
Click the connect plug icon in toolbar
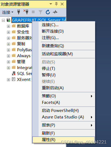(19, 12)
